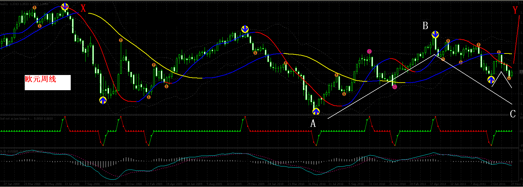
Task: Select the down arrow signal above October 2009 peak
Action: click(245, 29)
